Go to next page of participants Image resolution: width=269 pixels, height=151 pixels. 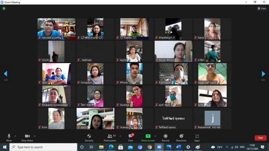(263, 74)
